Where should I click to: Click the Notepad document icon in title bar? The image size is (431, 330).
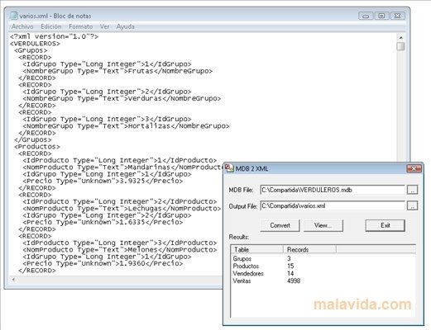[14, 16]
